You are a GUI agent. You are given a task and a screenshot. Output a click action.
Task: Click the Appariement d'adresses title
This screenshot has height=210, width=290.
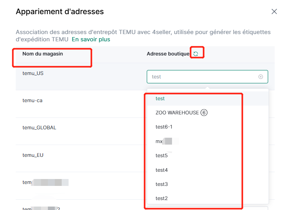(x=60, y=11)
